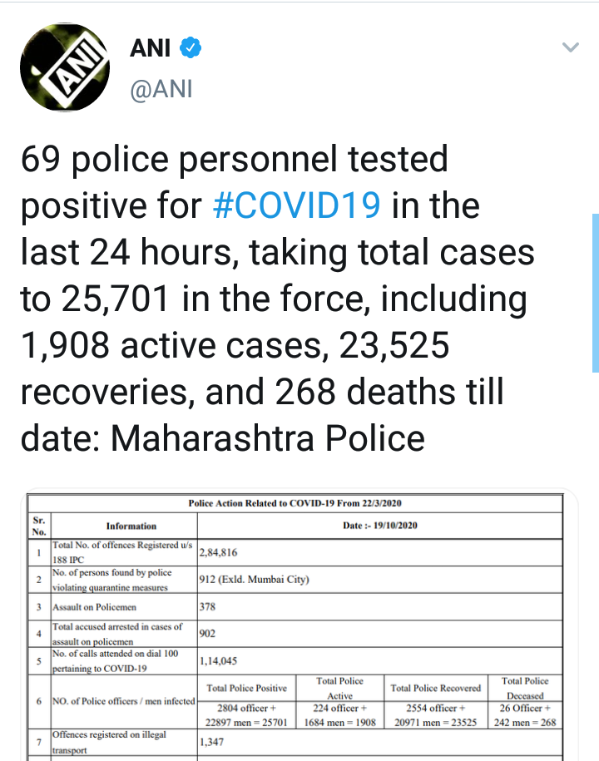Click the blue scrollbar on the right edge
Image resolution: width=599 pixels, height=761 pixels.
[x=595, y=291]
